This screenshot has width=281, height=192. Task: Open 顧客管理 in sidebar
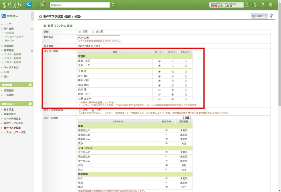click(x=9, y=50)
